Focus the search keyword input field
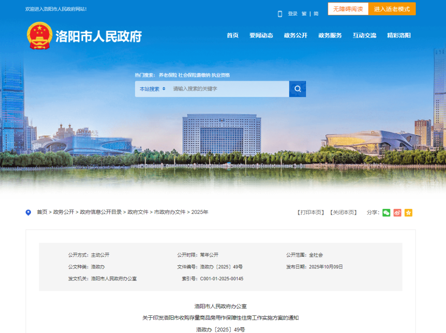The height and width of the screenshot is (333, 446). point(229,89)
